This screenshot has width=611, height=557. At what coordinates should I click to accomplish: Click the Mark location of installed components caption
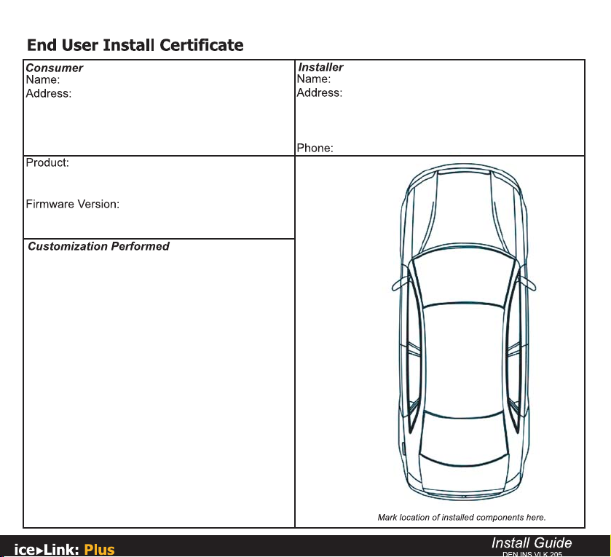(x=462, y=517)
